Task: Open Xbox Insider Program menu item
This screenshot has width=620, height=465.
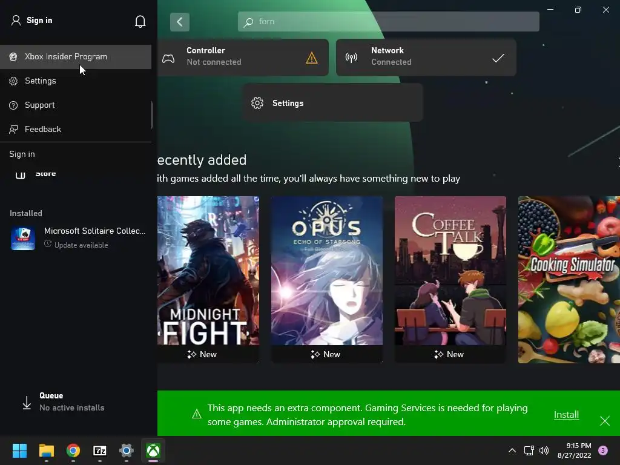Action: [76, 57]
